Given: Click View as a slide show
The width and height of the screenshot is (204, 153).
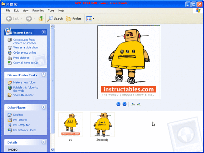Looking at the screenshot, I should click(x=26, y=47).
